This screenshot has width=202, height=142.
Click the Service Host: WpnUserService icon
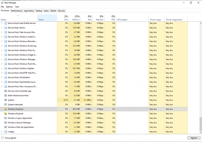tap(6, 82)
